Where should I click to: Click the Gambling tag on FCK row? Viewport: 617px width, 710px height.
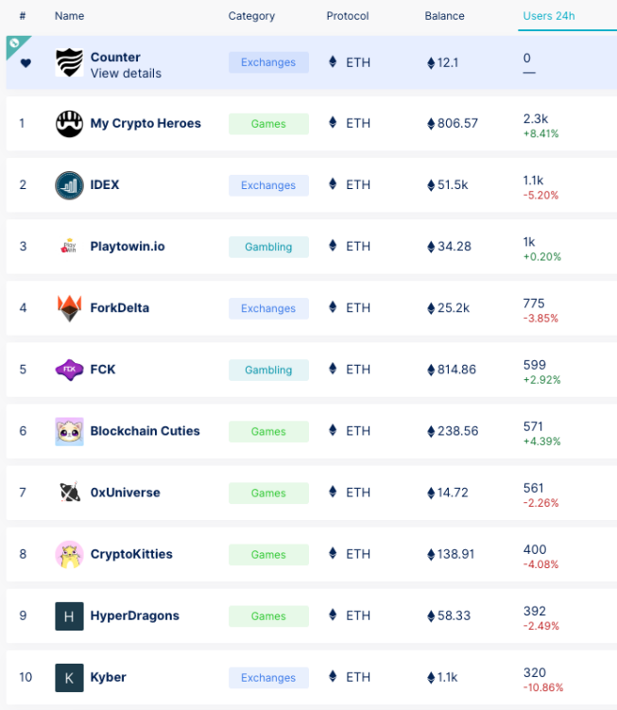[x=268, y=371]
